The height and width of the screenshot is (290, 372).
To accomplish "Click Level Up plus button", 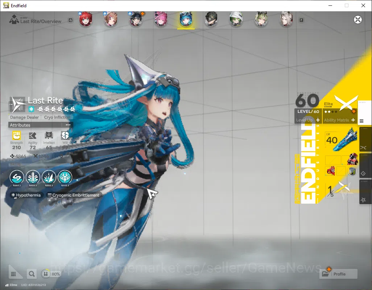I will [x=318, y=120].
